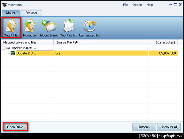Click the 85,807,509 size value
The height and width of the screenshot is (139, 184).
(167, 53)
